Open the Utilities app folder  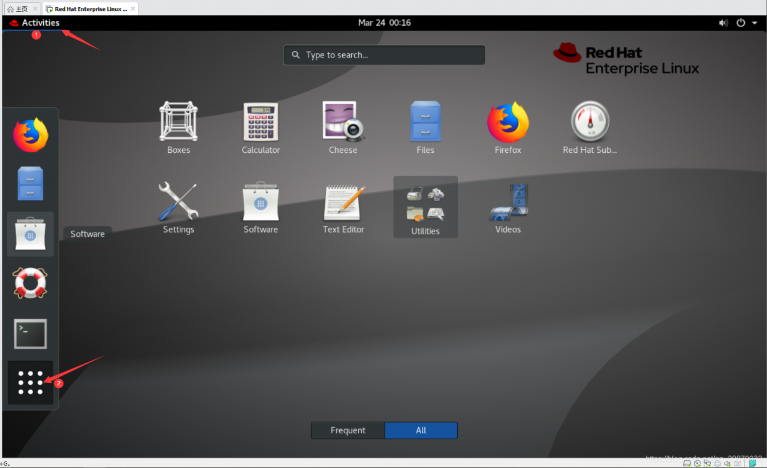(x=425, y=207)
